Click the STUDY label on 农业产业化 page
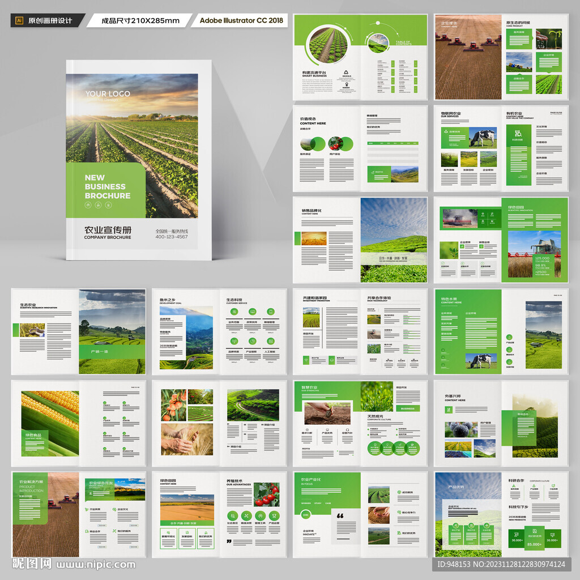Screen dimensions: 580x580 318,503
